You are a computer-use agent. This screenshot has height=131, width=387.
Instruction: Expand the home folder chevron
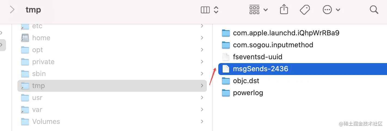202,38
